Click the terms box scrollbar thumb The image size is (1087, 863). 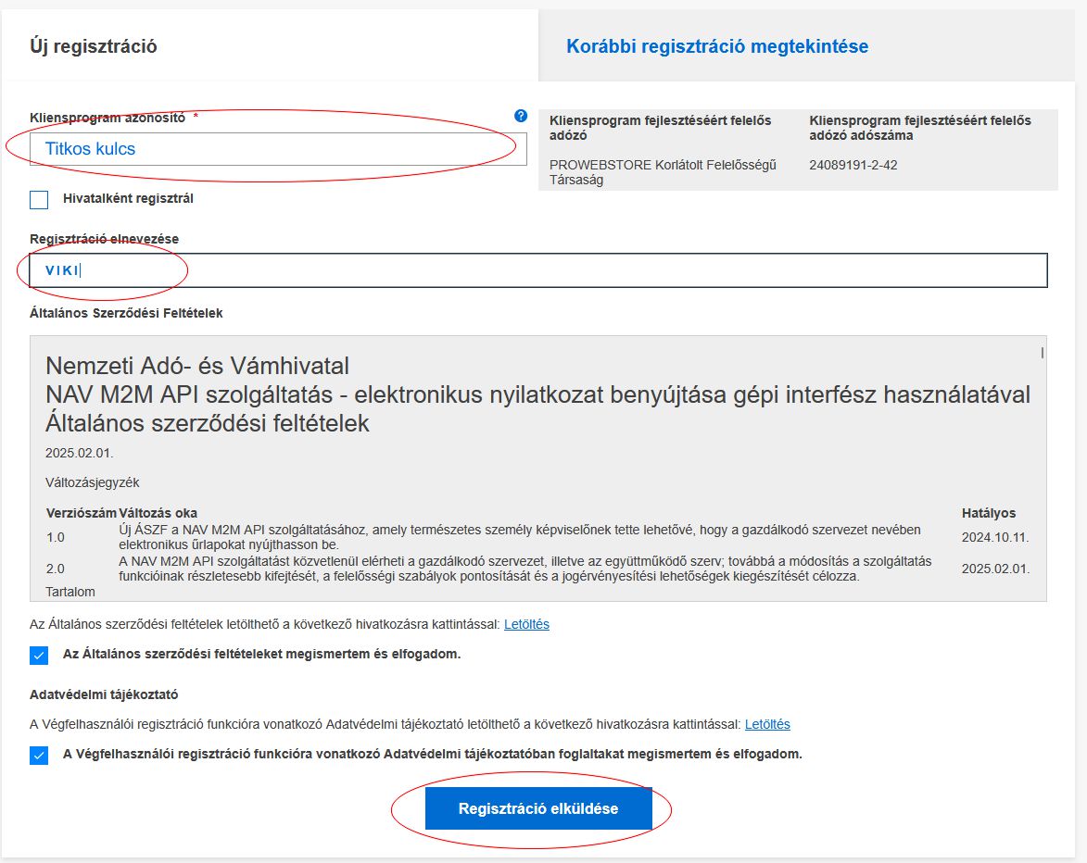[1042, 353]
